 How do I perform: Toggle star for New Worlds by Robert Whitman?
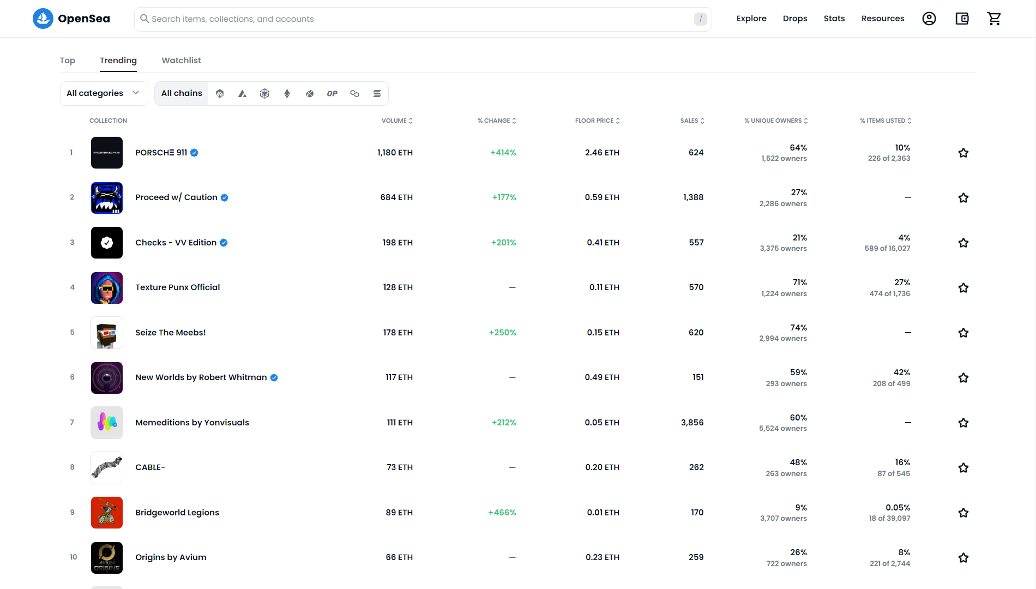click(x=963, y=377)
